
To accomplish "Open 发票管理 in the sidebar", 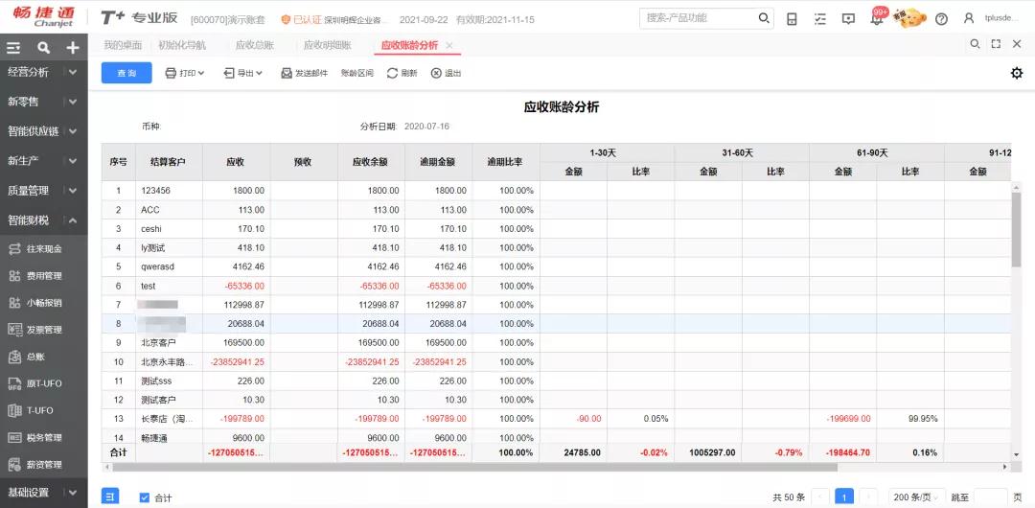I will tap(43, 330).
